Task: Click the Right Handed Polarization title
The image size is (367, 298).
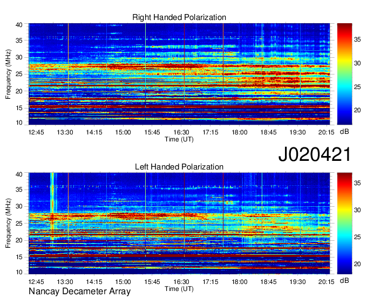Action: click(179, 17)
